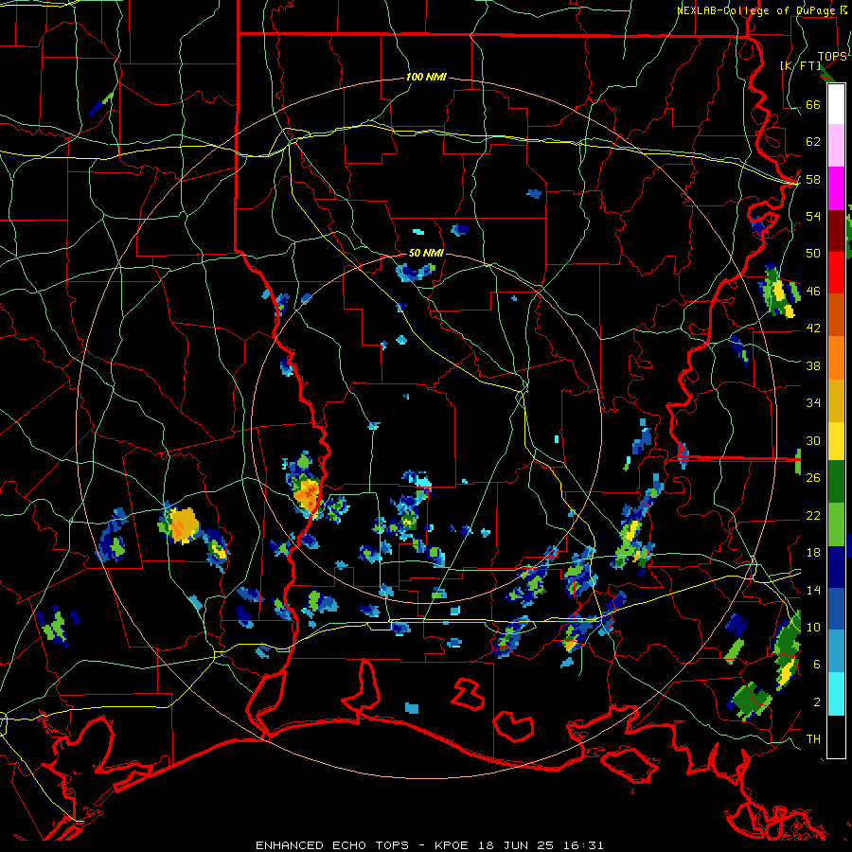
Task: Click the "16:31" time stamp
Action: (x=581, y=845)
